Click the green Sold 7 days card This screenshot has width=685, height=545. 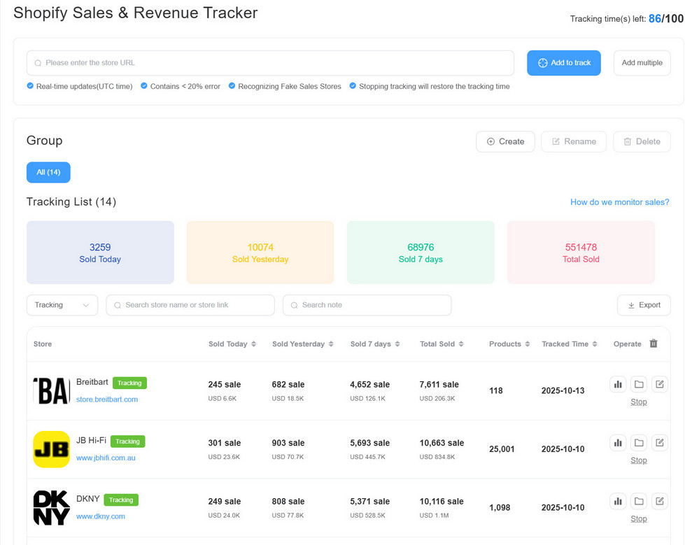point(421,253)
